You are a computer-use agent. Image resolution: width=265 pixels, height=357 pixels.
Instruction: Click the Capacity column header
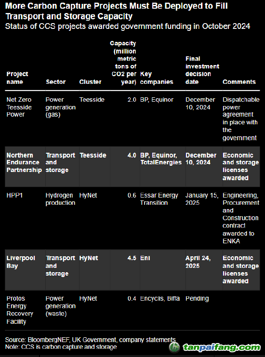(123, 63)
